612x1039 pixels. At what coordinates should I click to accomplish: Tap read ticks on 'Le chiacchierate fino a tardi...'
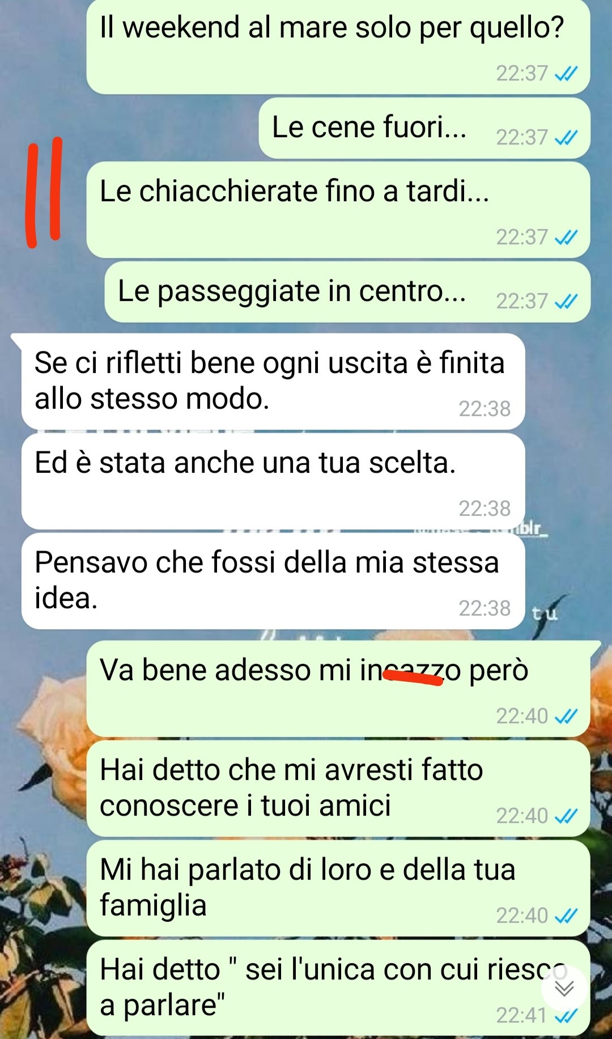point(566,237)
